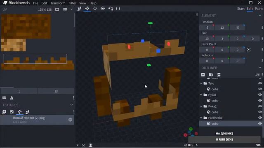Click Add Cube icon in Outliner

[203, 75]
